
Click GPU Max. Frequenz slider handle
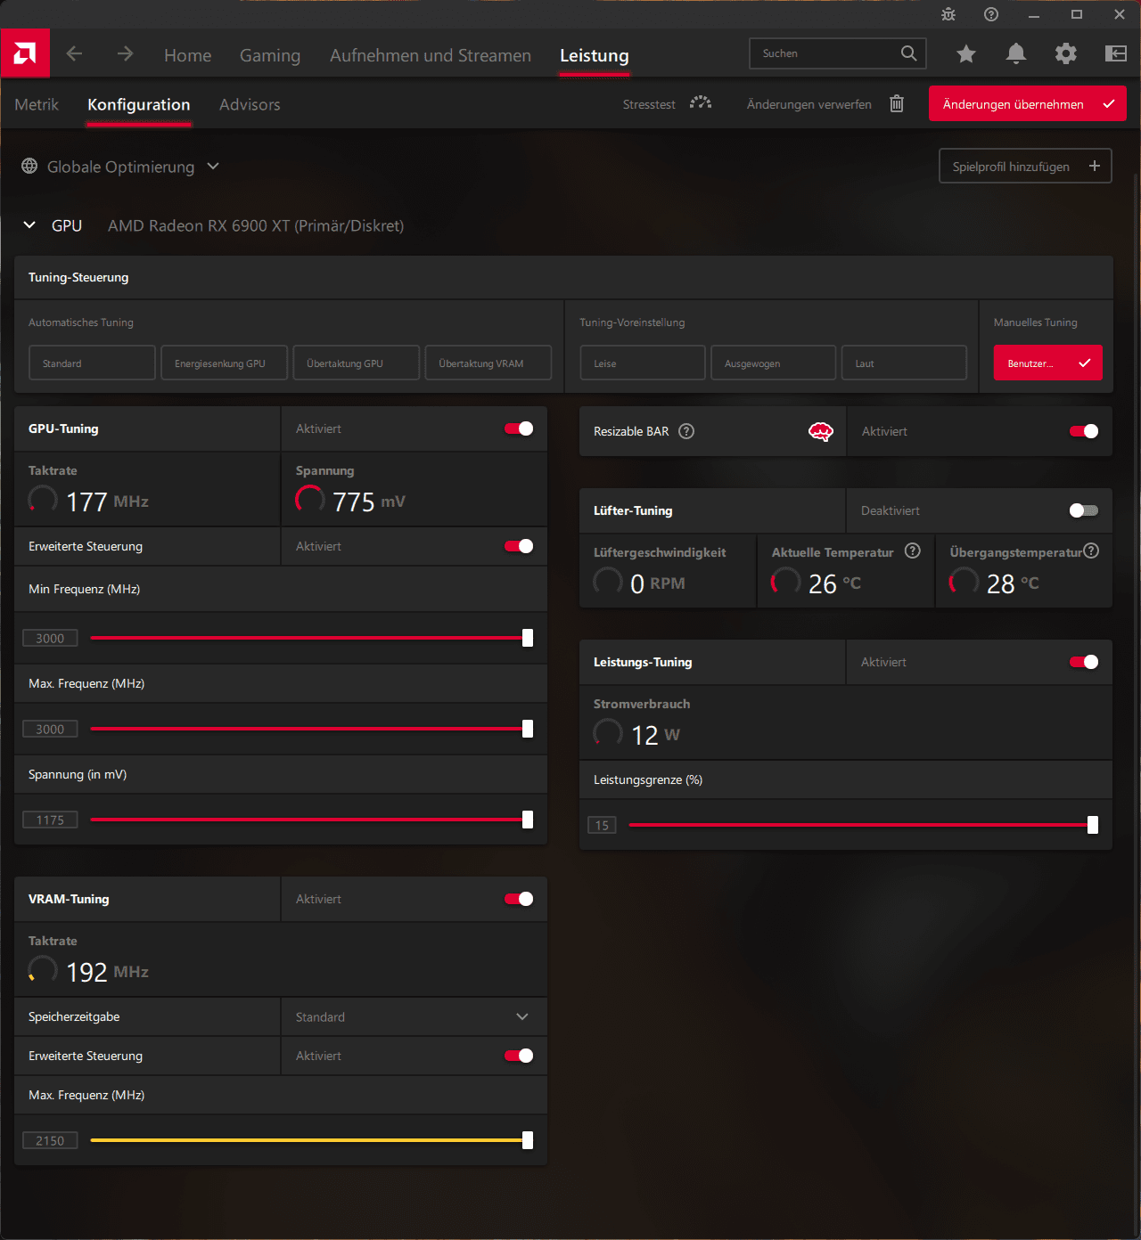[x=528, y=729]
